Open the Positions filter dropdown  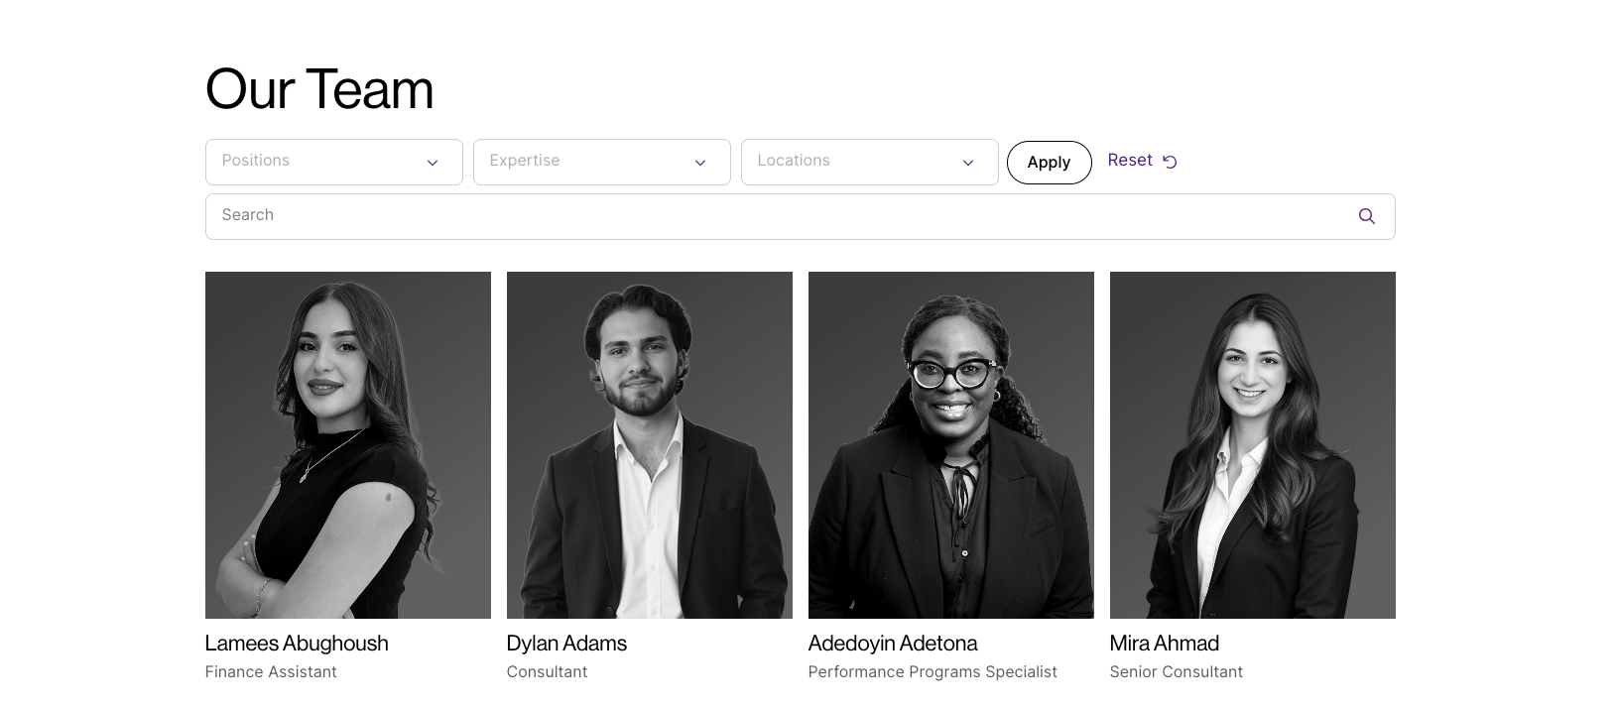[317, 162]
